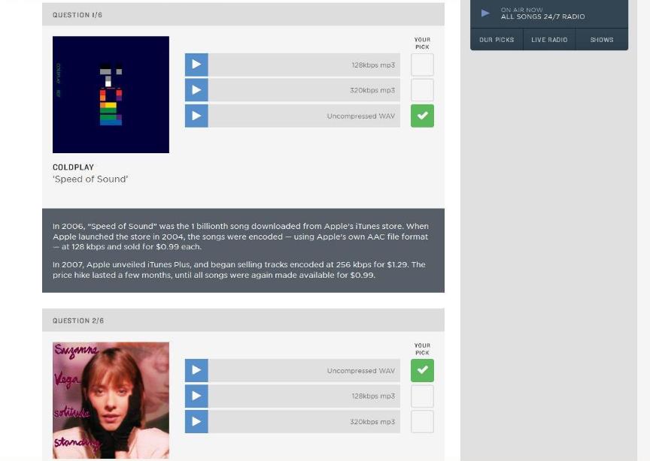Open the Our Picks tab
650x461 pixels.
click(497, 40)
